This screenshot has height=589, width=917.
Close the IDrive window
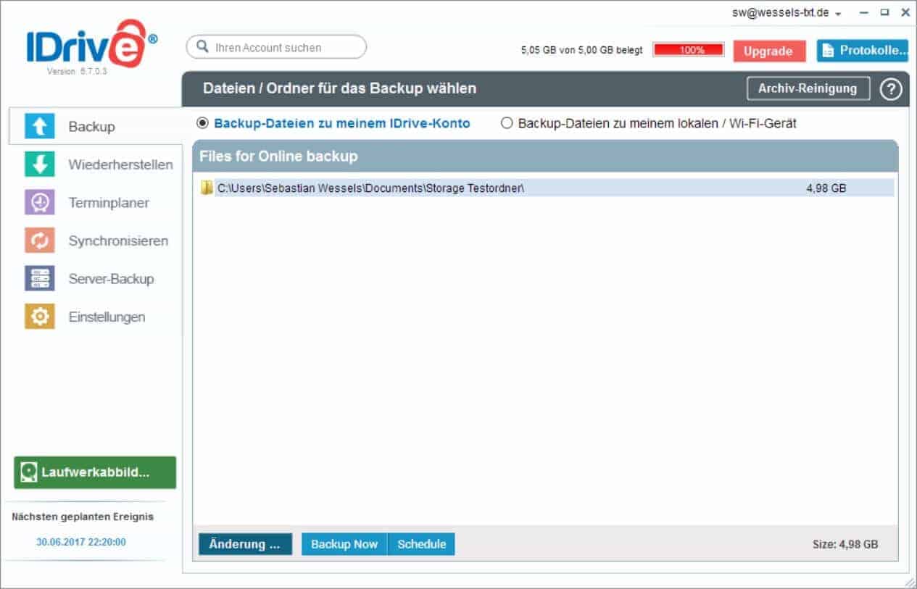click(905, 13)
